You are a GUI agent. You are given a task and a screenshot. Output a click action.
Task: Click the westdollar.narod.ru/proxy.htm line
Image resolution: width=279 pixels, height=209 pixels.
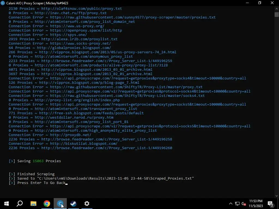(61, 117)
